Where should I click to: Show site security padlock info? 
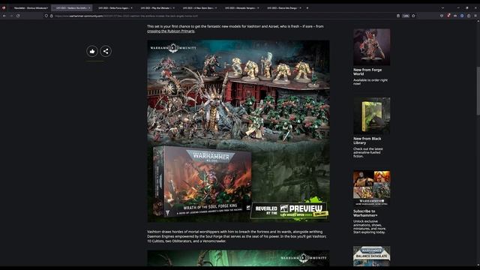pos(52,16)
